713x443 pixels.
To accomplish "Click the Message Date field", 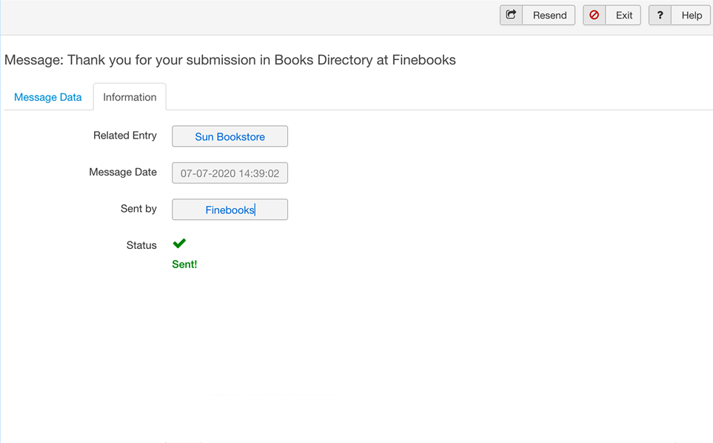I will click(x=230, y=173).
